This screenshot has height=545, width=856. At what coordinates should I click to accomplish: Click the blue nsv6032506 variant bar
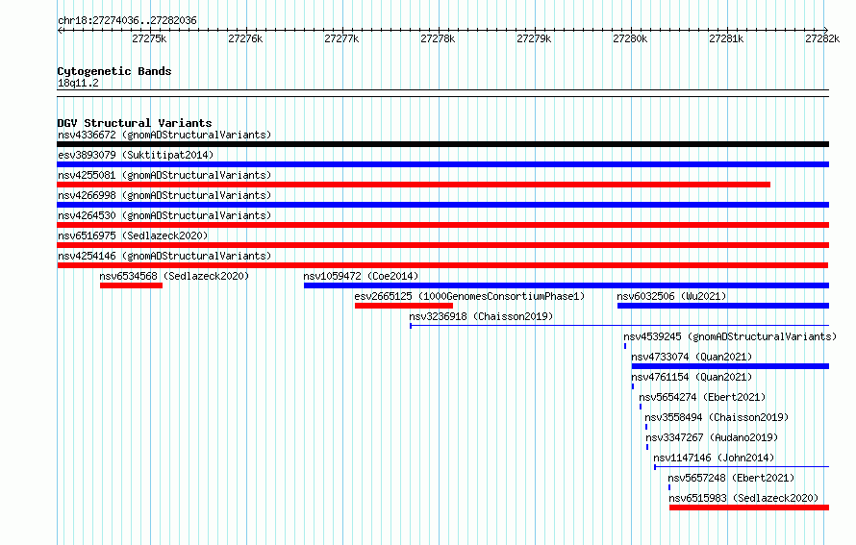pos(723,306)
